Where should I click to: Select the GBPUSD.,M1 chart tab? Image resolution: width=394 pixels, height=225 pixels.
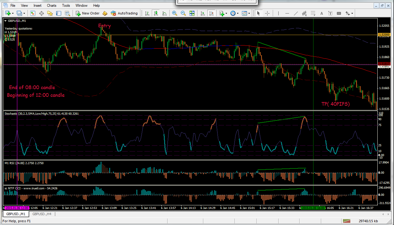tap(16, 214)
